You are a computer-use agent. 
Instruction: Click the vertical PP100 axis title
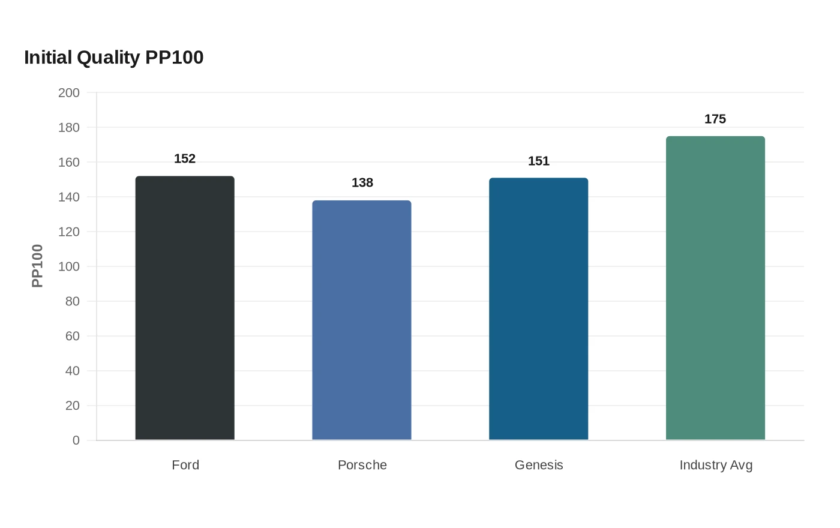(x=37, y=266)
